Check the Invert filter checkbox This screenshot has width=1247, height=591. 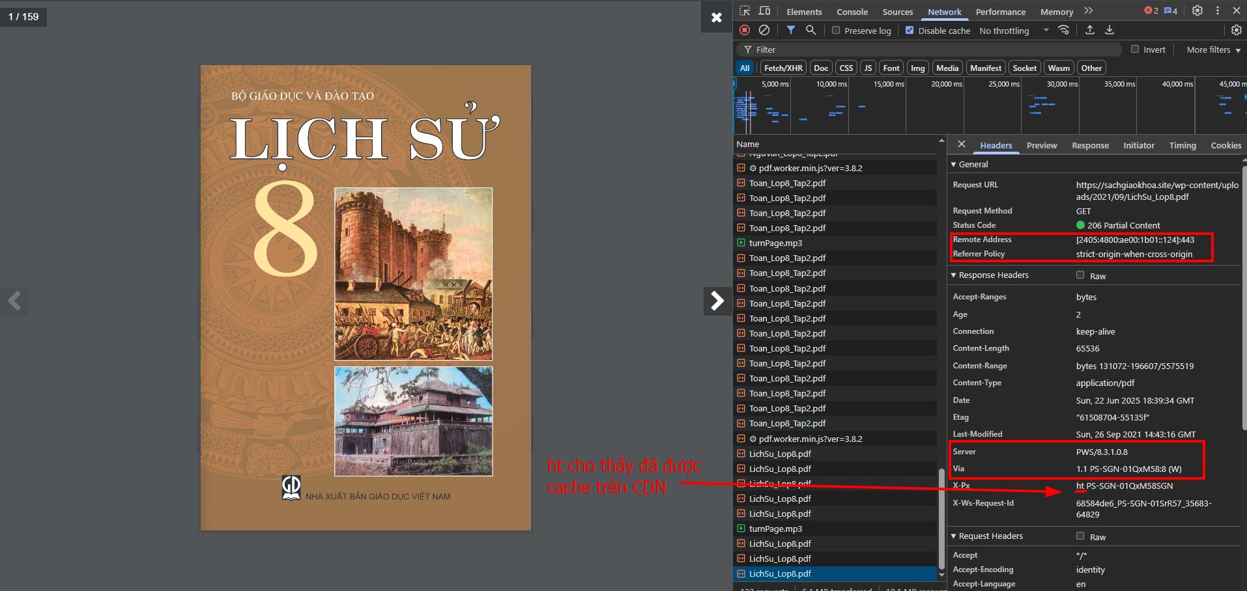coord(1135,49)
